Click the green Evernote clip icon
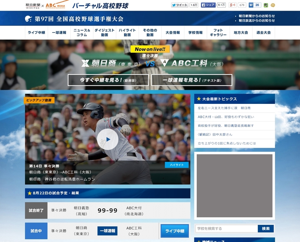The height and width of the screenshot is (242, 300). pos(266,5)
